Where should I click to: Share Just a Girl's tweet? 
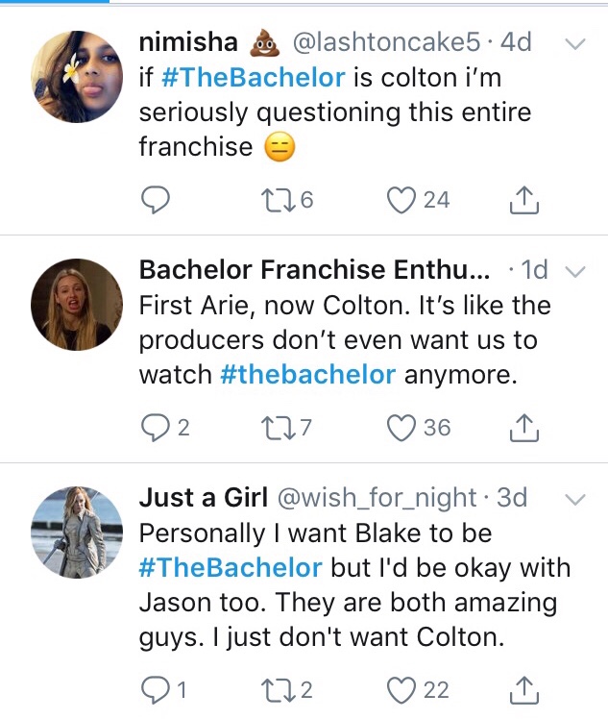pos(520,689)
